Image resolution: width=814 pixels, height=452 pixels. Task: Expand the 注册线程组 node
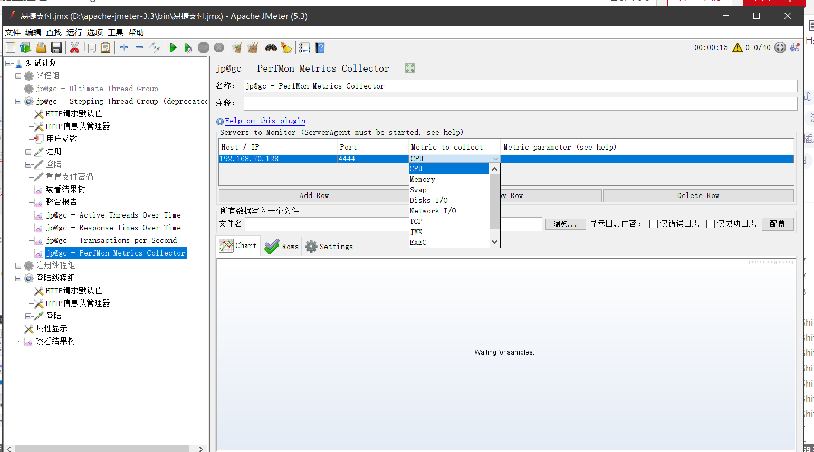pyautogui.click(x=18, y=266)
